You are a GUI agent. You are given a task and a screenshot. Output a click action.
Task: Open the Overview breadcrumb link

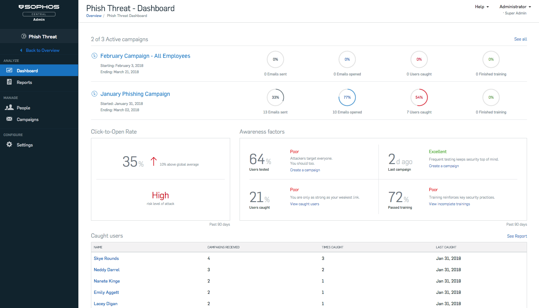94,15
